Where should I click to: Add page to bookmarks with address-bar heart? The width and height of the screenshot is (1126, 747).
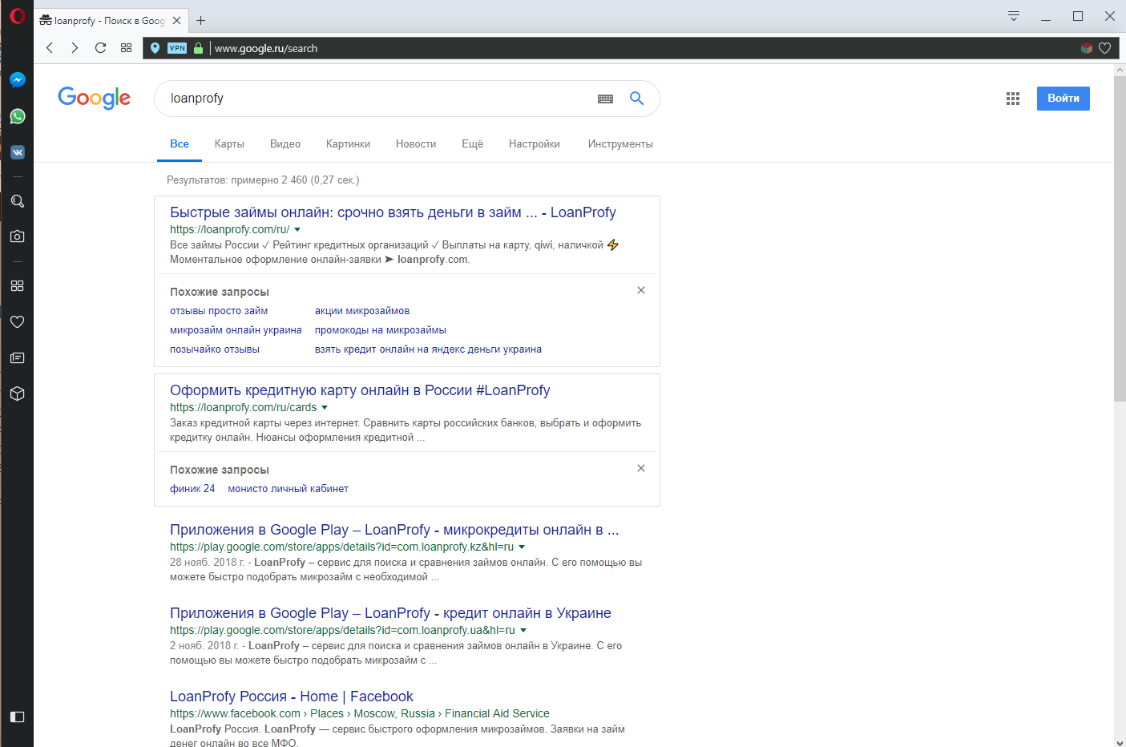click(1104, 48)
